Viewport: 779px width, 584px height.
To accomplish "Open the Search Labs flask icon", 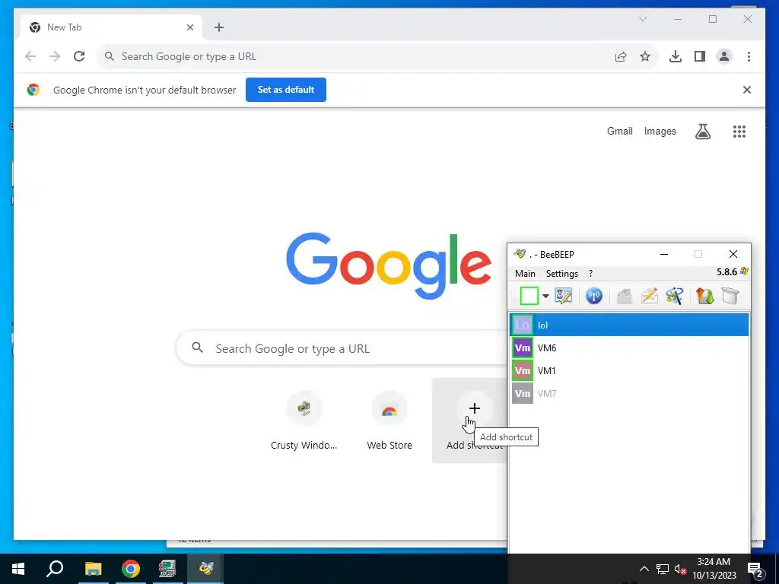I will 702,132.
